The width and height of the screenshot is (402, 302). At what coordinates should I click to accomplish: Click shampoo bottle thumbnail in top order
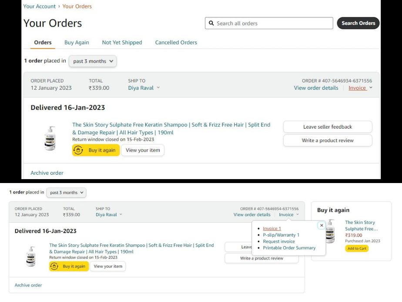coord(50,138)
